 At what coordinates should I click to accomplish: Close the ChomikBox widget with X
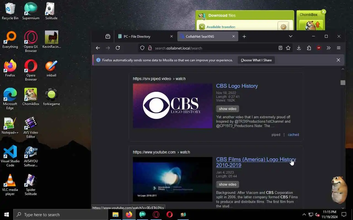(323, 12)
